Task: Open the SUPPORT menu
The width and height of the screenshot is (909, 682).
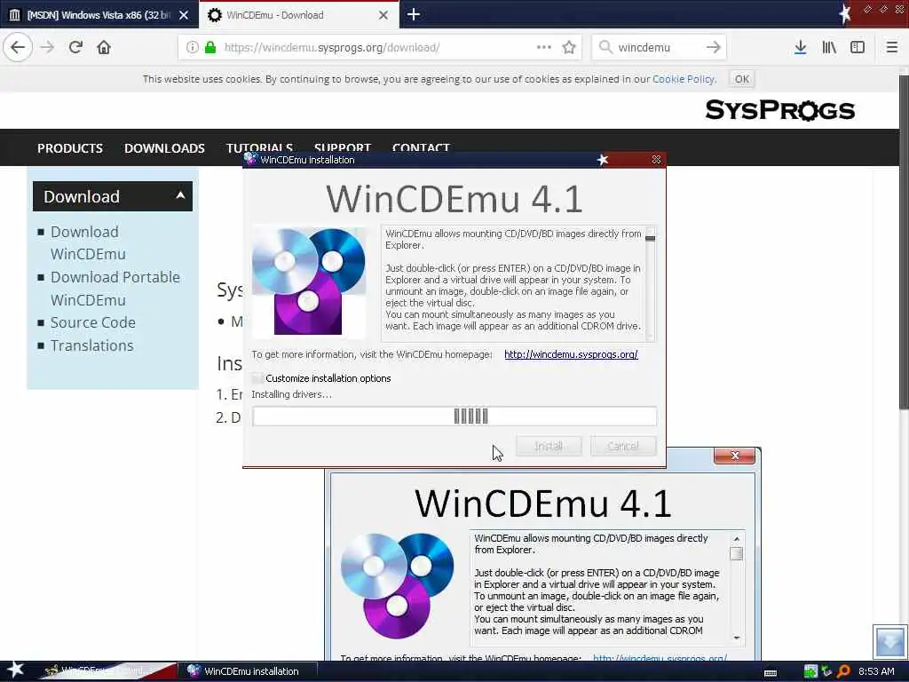Action: pos(342,147)
